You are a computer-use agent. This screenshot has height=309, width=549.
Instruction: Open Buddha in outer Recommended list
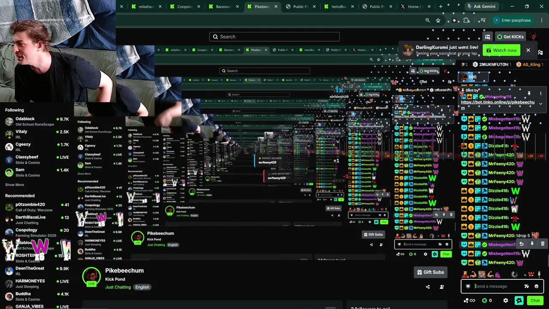tap(37, 296)
